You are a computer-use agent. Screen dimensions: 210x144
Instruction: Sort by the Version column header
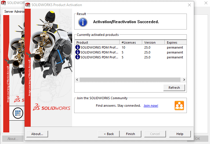[153, 43]
